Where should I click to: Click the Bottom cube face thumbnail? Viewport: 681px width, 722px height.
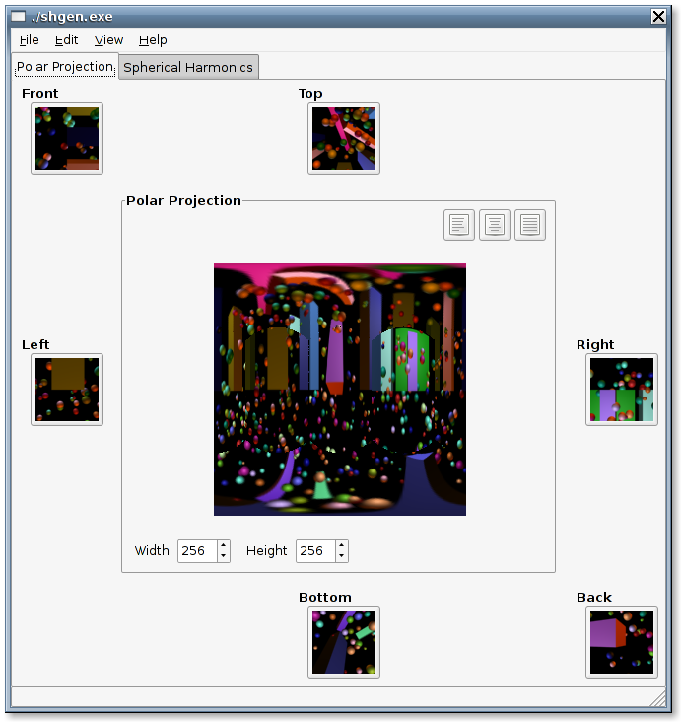[x=344, y=642]
